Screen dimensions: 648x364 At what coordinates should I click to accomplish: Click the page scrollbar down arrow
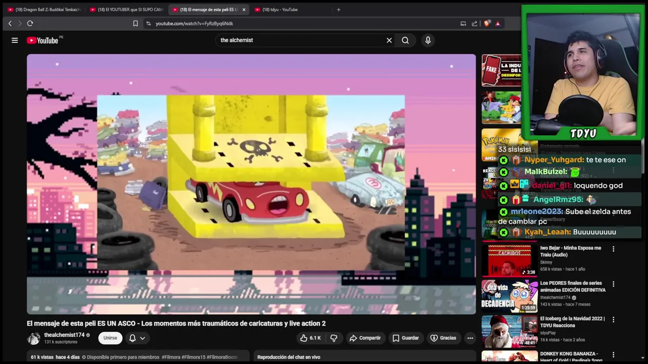pos(643,358)
